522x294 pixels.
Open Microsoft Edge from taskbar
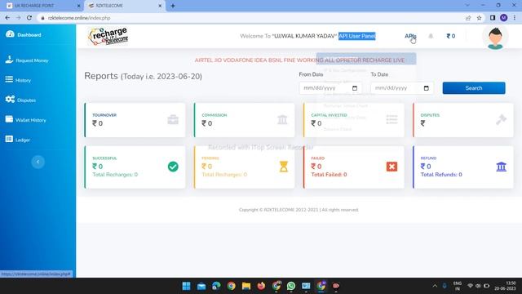tap(216, 286)
